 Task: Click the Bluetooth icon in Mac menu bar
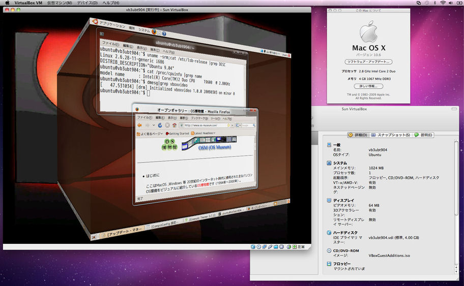click(435, 3)
